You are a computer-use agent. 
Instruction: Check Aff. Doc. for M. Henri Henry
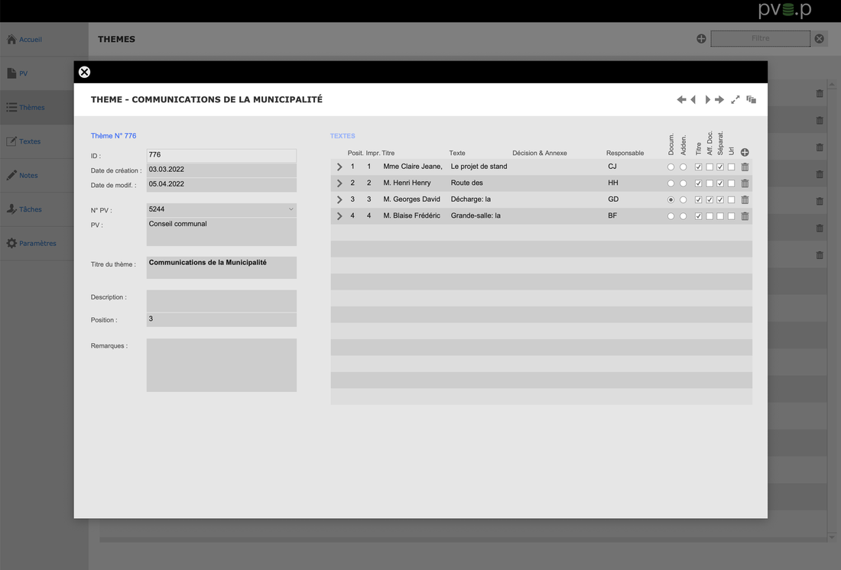709,183
